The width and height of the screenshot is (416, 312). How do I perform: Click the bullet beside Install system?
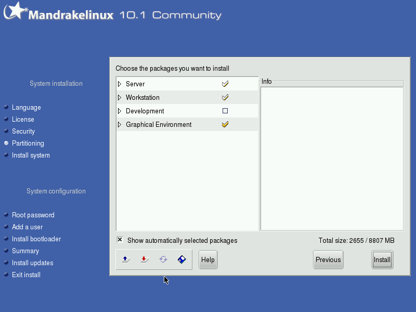click(x=6, y=155)
